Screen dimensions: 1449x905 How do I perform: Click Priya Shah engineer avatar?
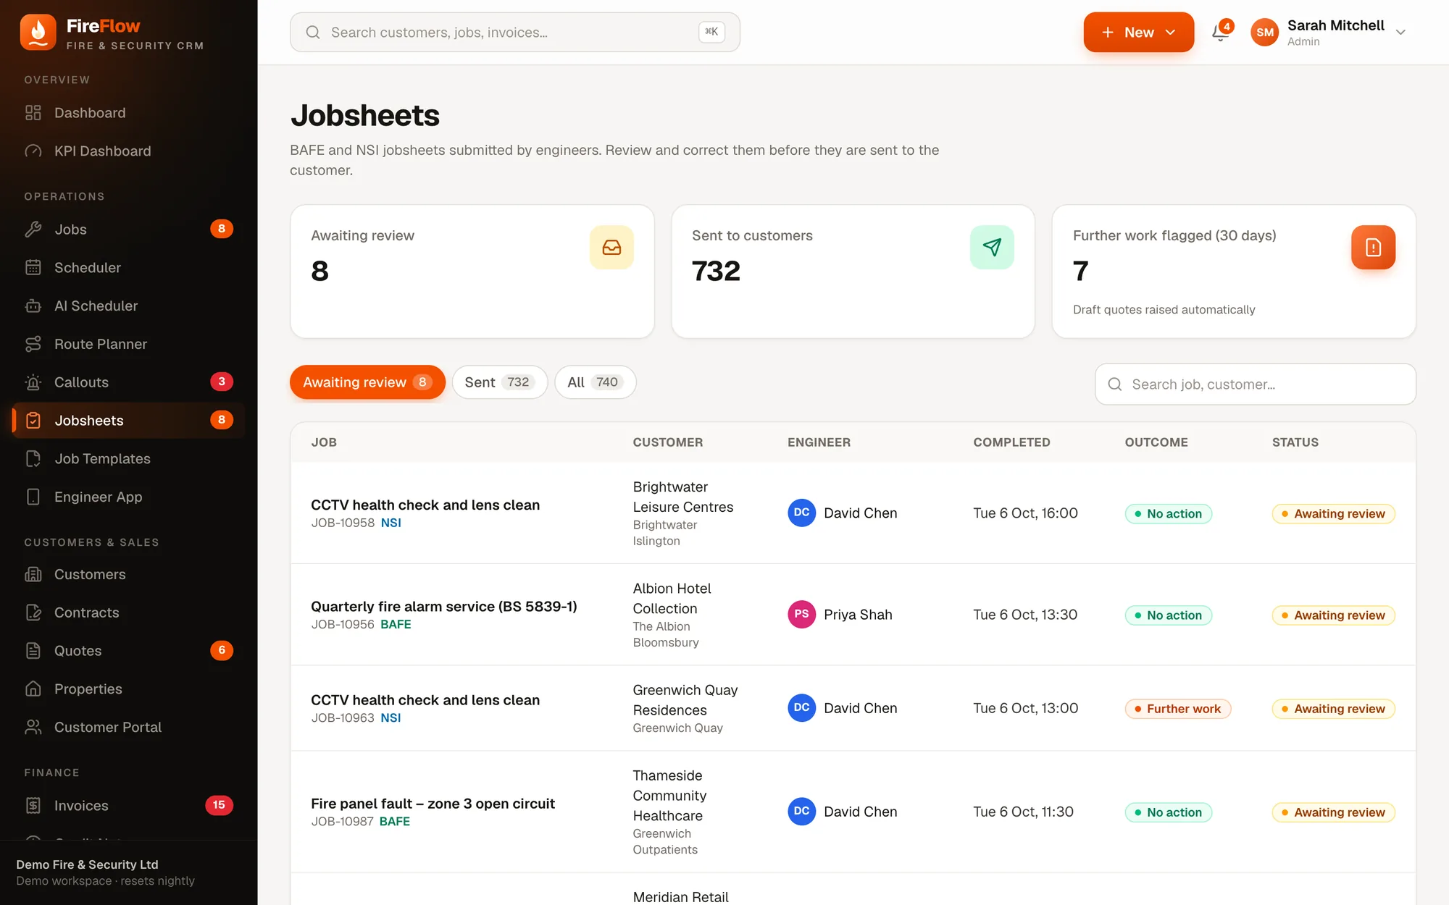coord(801,615)
